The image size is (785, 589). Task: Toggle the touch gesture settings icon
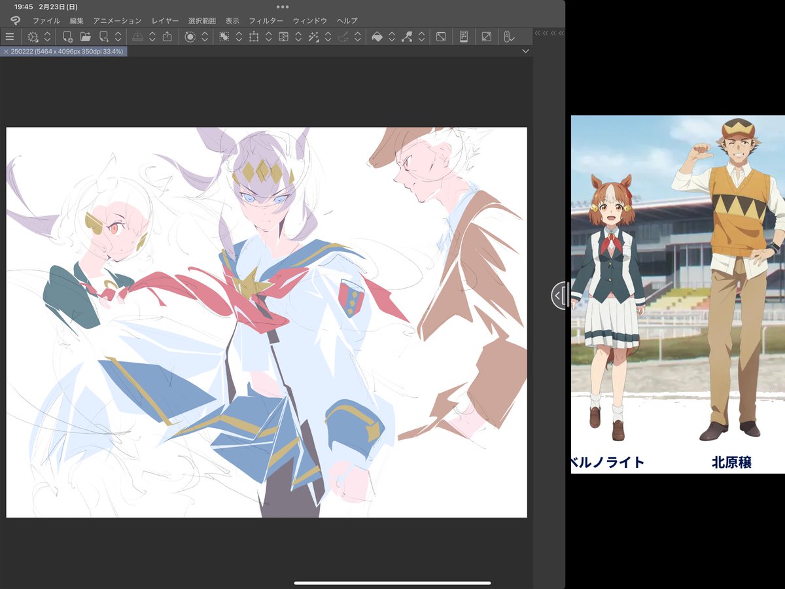pyautogui.click(x=509, y=37)
